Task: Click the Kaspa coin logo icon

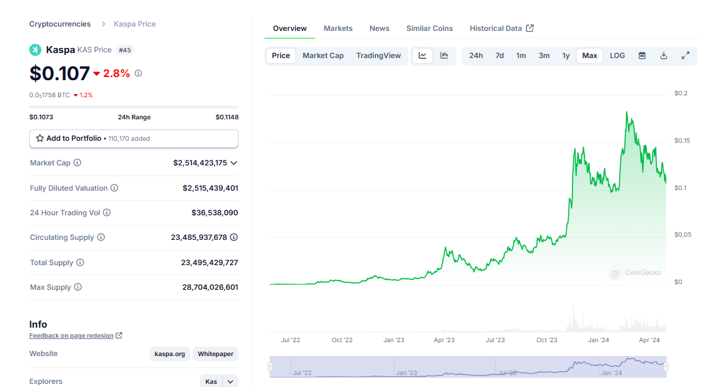Action: tap(35, 50)
